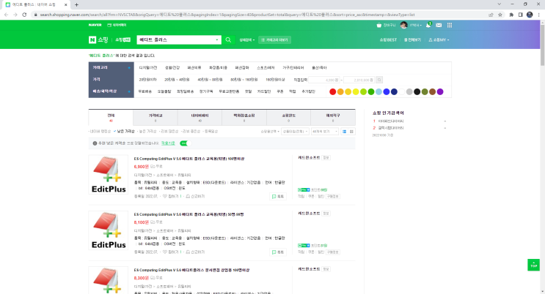
Task: Switch to list view layout icon
Action: [344, 132]
